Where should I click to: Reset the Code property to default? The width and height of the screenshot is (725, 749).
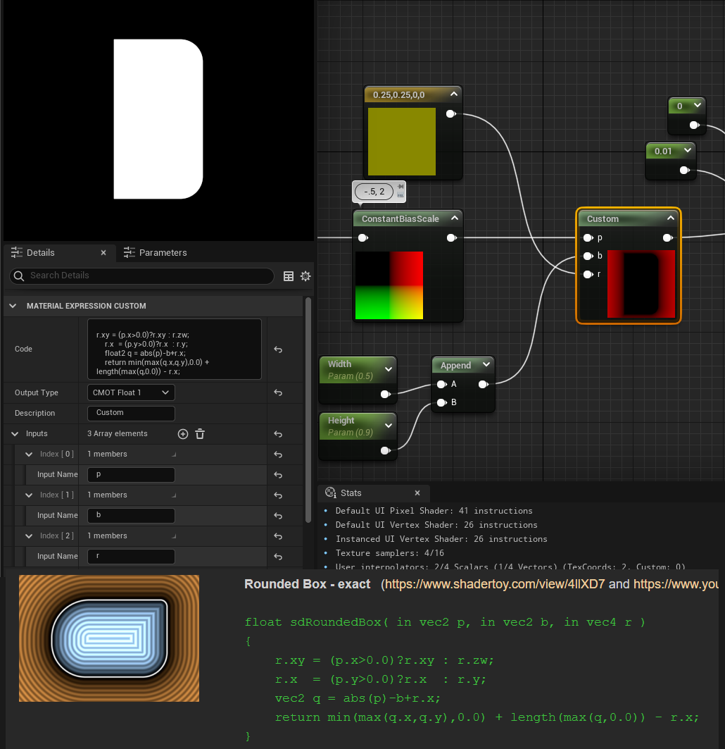(278, 349)
